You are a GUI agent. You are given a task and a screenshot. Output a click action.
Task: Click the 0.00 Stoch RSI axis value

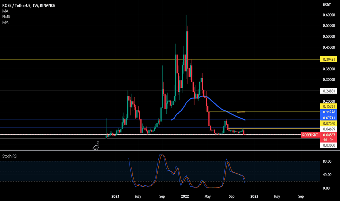point(327,188)
